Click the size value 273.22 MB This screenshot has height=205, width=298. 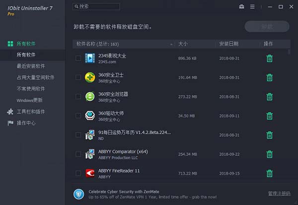(188, 97)
